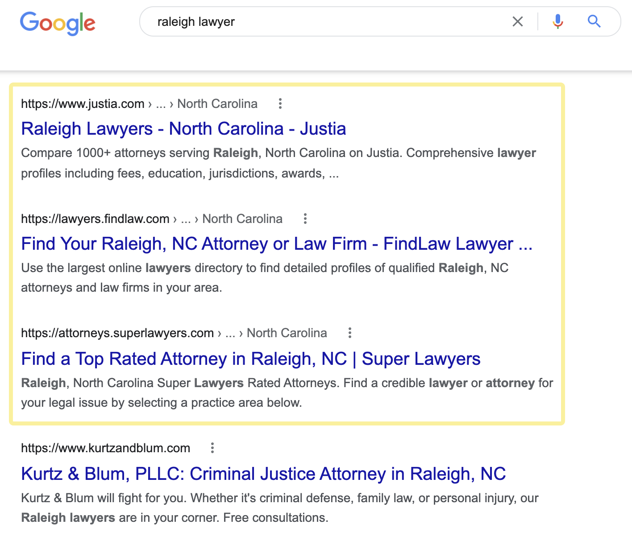Click the lawyers.findlaw.com URL breadcrumb

pyautogui.click(x=95, y=219)
